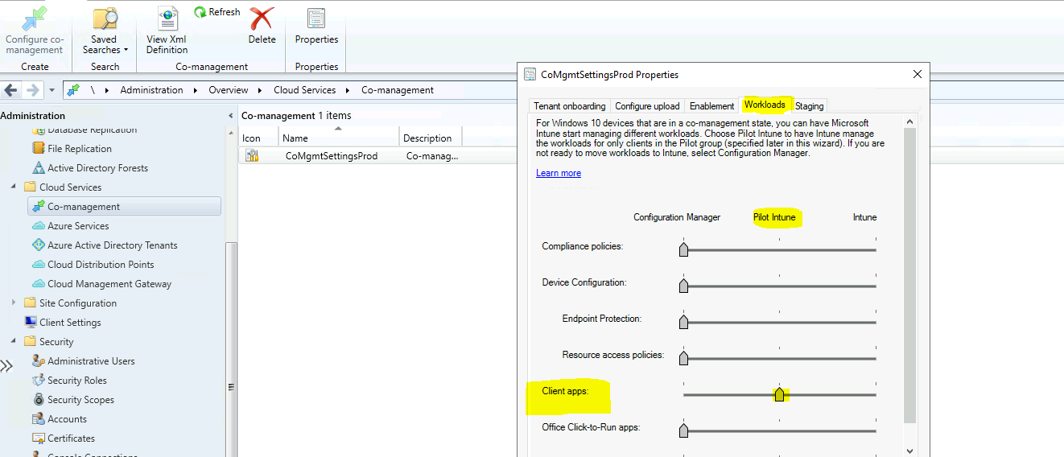Click dialog scrollbar up arrow
Screen dimensions: 1064x457
pyautogui.click(x=910, y=121)
